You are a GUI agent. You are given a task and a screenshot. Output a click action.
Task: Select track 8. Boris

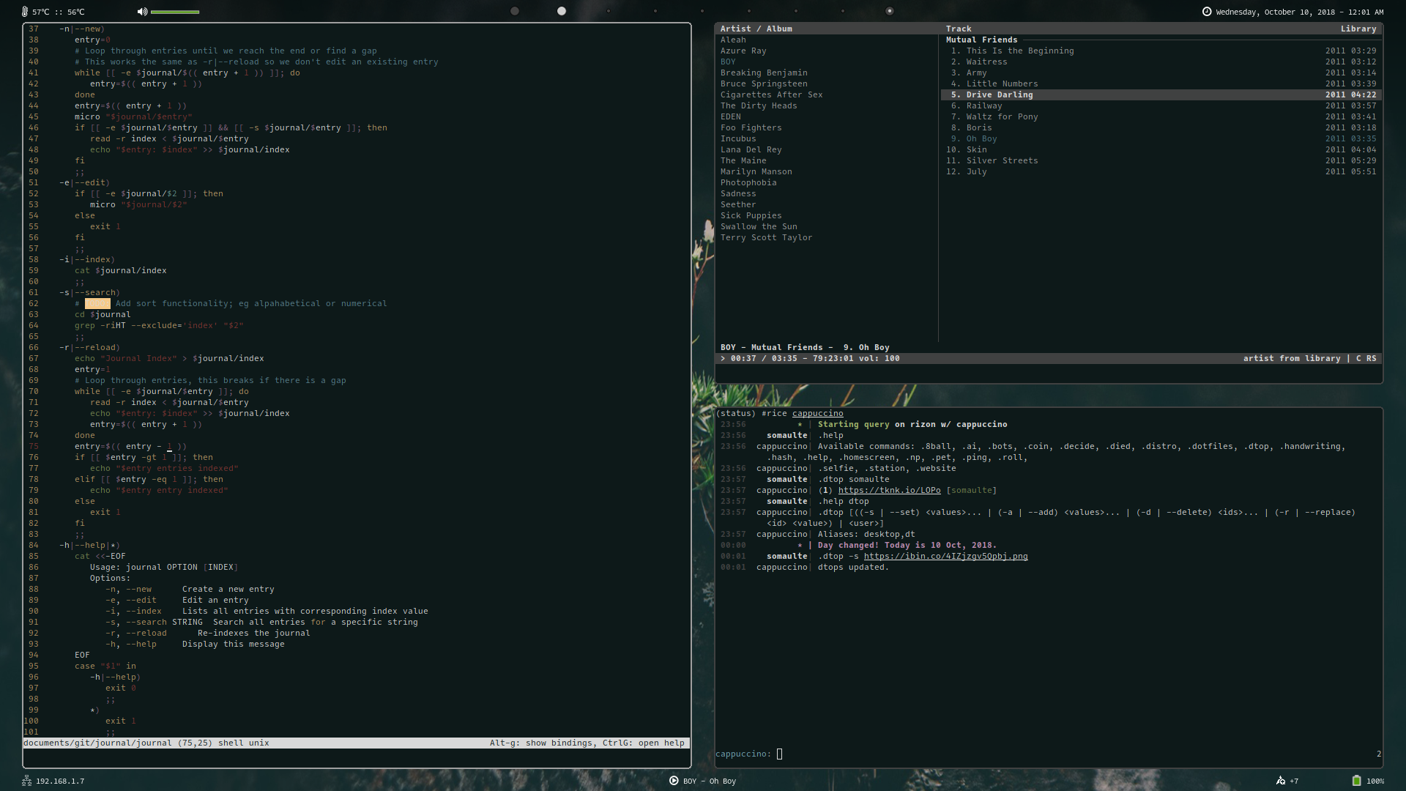point(1161,128)
